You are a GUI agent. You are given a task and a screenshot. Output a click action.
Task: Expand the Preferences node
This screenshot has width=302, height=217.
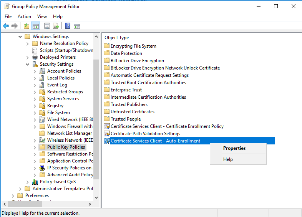[x=13, y=196]
